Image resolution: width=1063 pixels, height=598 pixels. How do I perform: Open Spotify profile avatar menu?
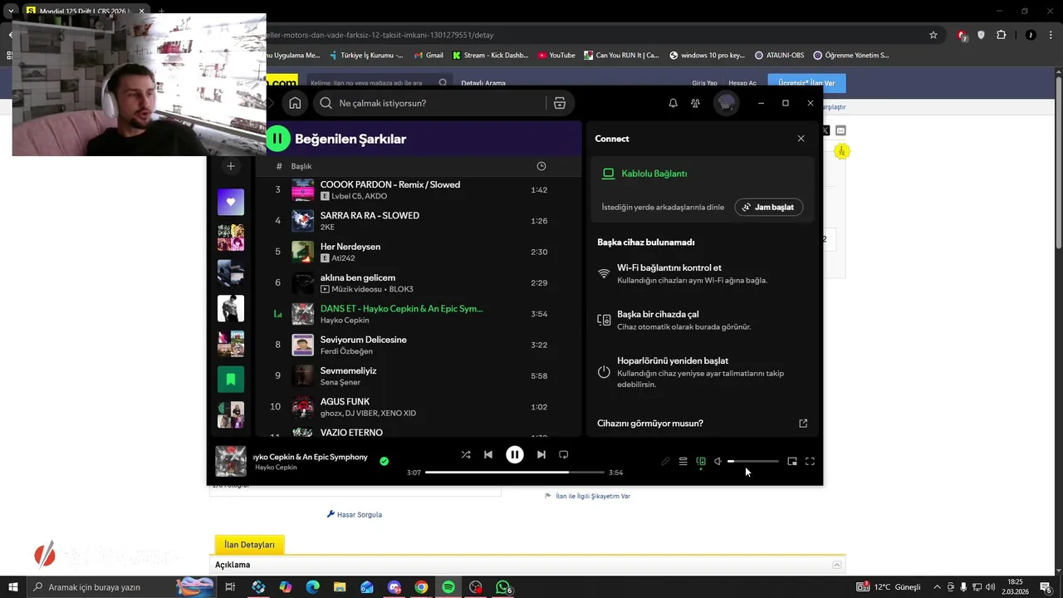pyautogui.click(x=726, y=103)
